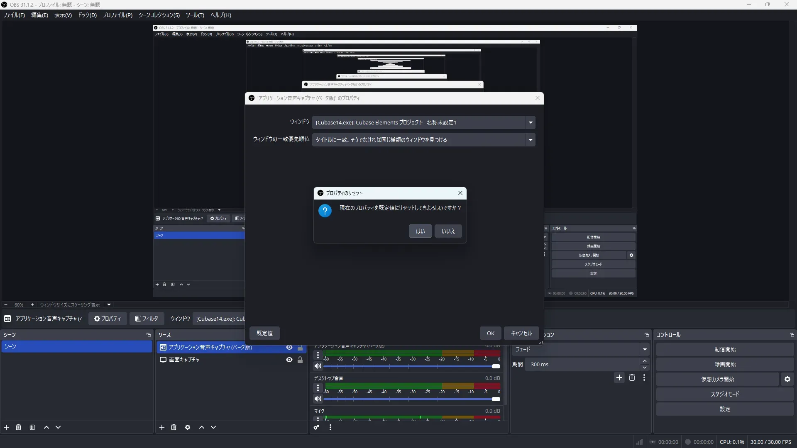Viewport: 797px width, 448px height.
Task: Hide the アプリケーション音声キャプチャ source eye icon
Action: point(289,348)
